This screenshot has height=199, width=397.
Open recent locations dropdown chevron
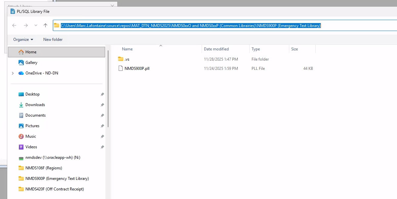pyautogui.click(x=36, y=25)
